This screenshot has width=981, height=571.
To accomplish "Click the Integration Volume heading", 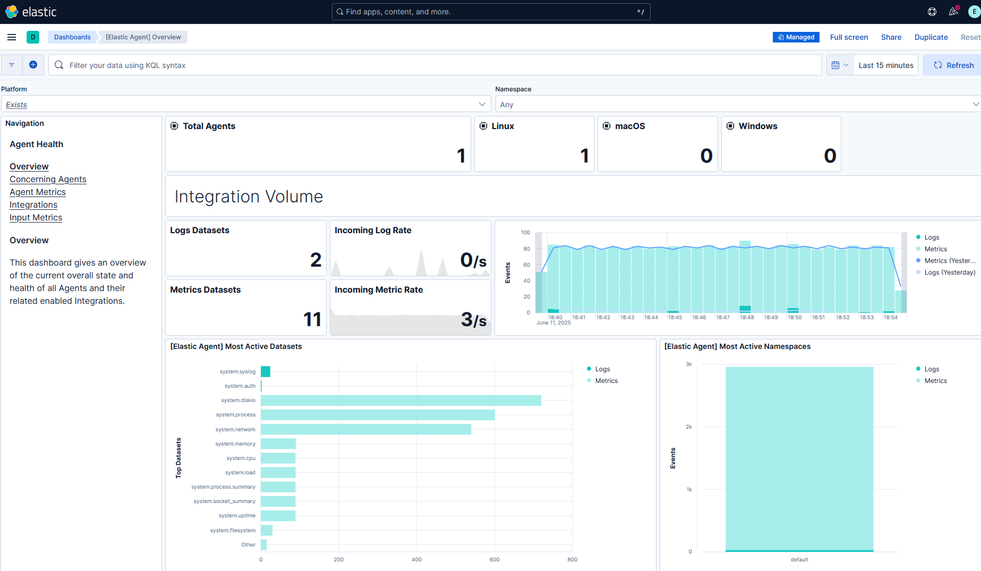I will (249, 197).
